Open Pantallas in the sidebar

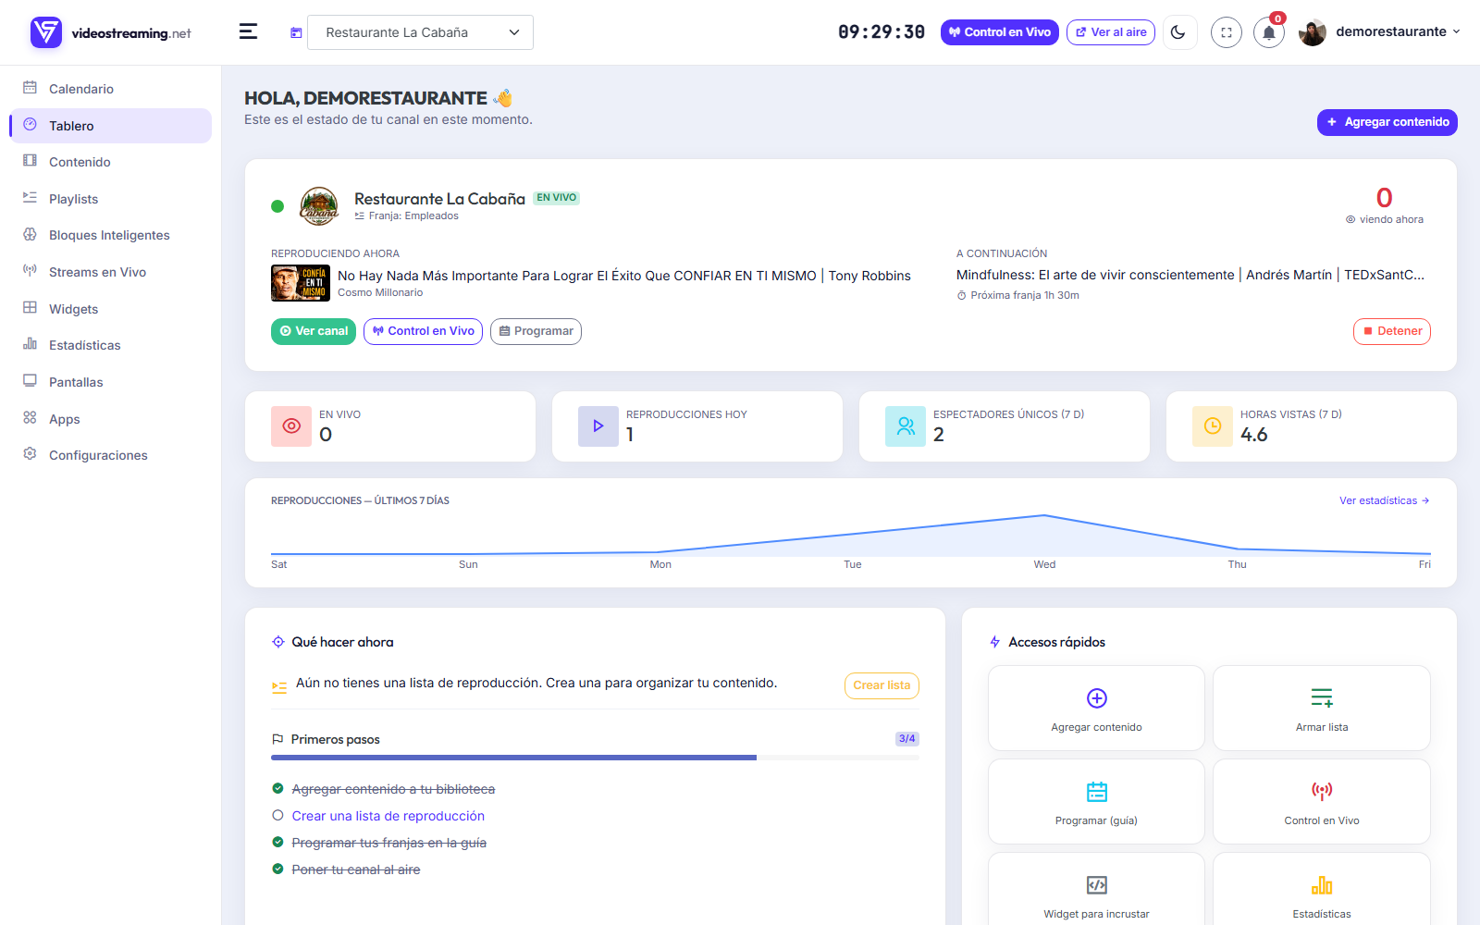pyautogui.click(x=111, y=382)
